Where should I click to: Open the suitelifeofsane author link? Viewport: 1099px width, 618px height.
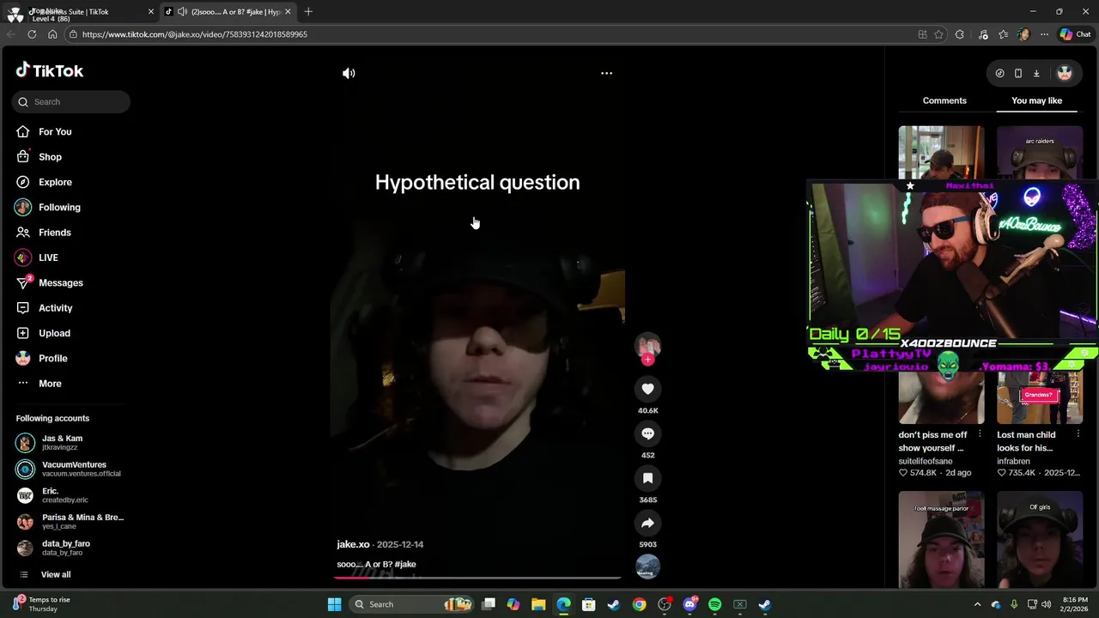pyautogui.click(x=926, y=461)
